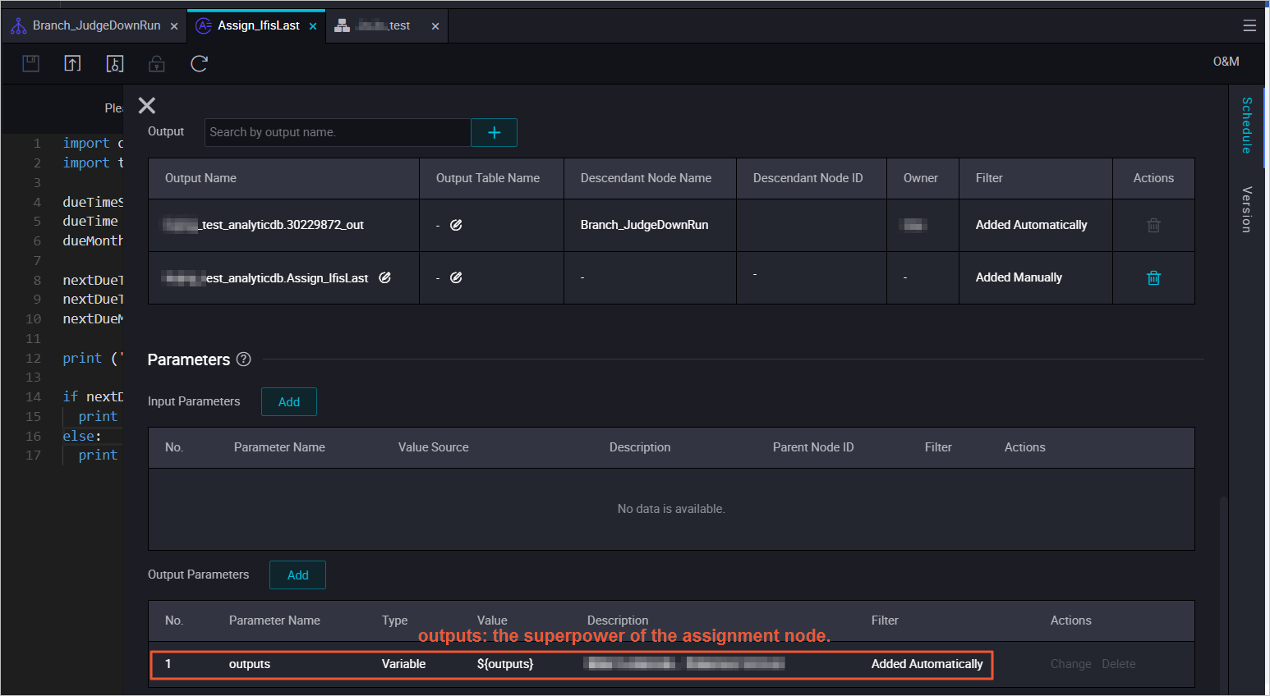This screenshot has height=696, width=1270.
Task: Click the Variable type cell
Action: tap(403, 664)
